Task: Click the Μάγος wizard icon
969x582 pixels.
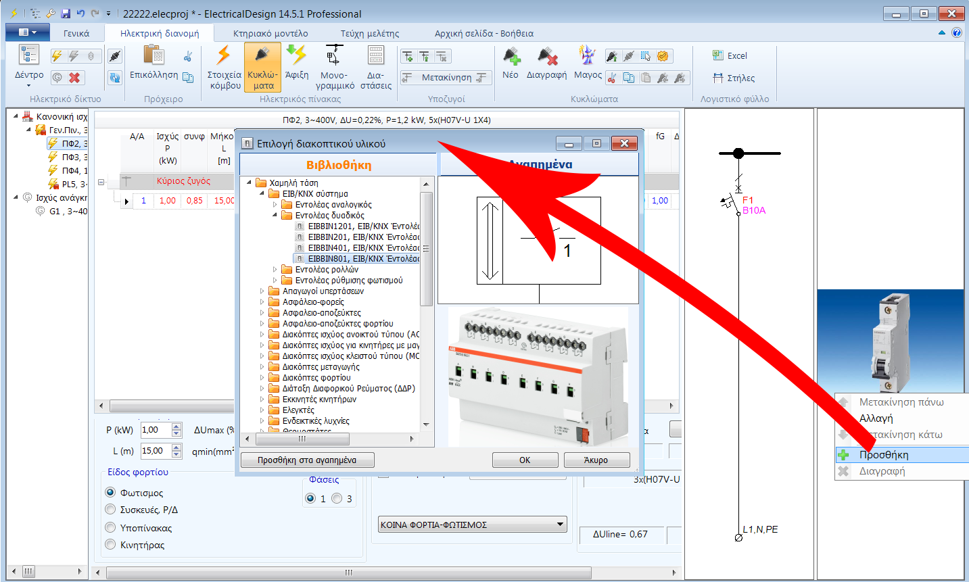Action: coord(587,64)
